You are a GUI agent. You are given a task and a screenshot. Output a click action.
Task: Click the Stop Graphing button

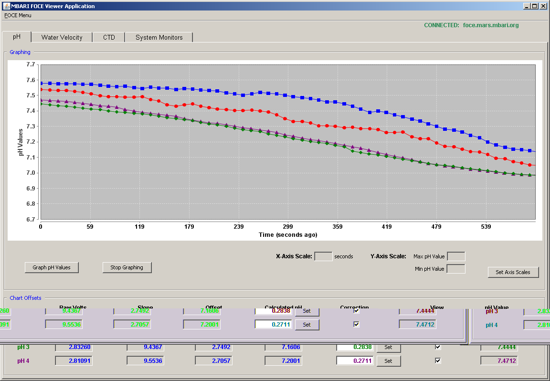(127, 267)
